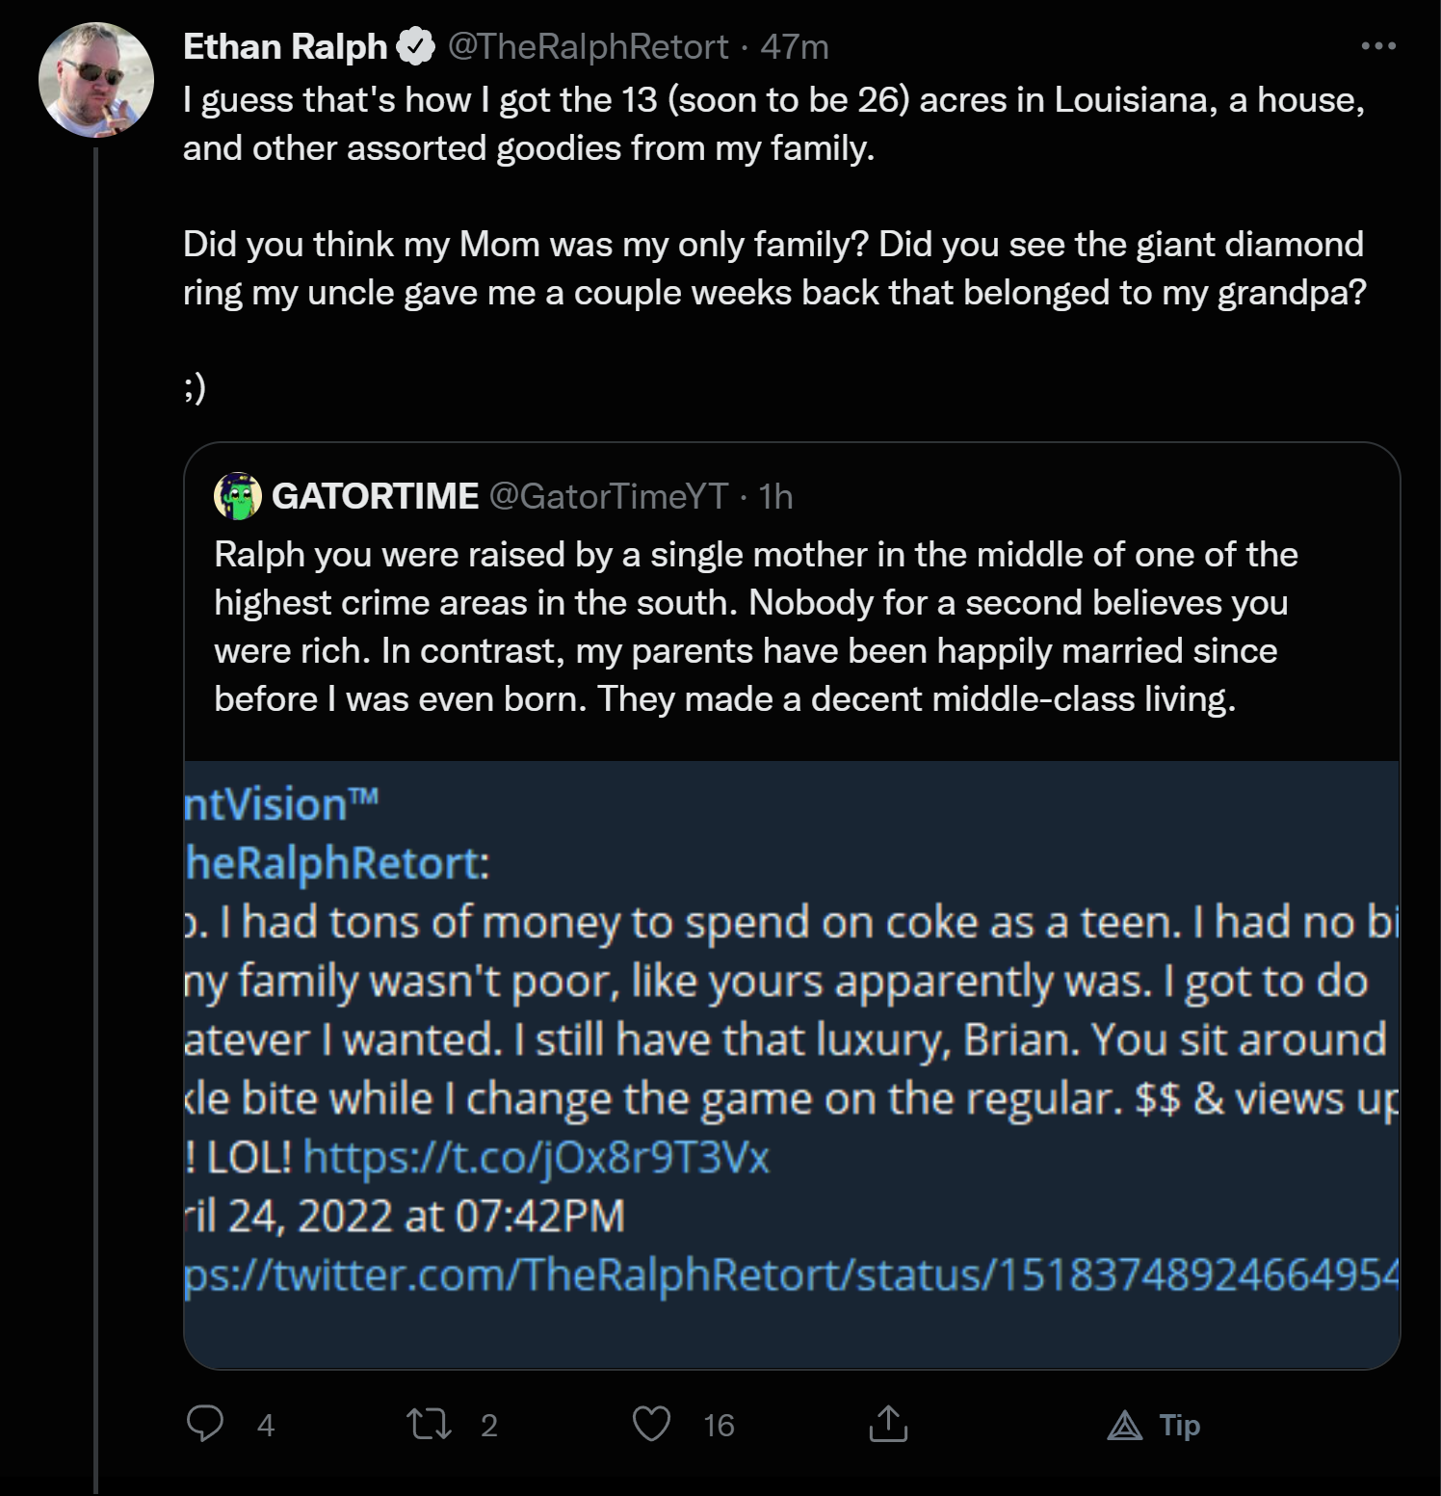Open the share upload icon
This screenshot has width=1441, height=1496.
pos(888,1423)
